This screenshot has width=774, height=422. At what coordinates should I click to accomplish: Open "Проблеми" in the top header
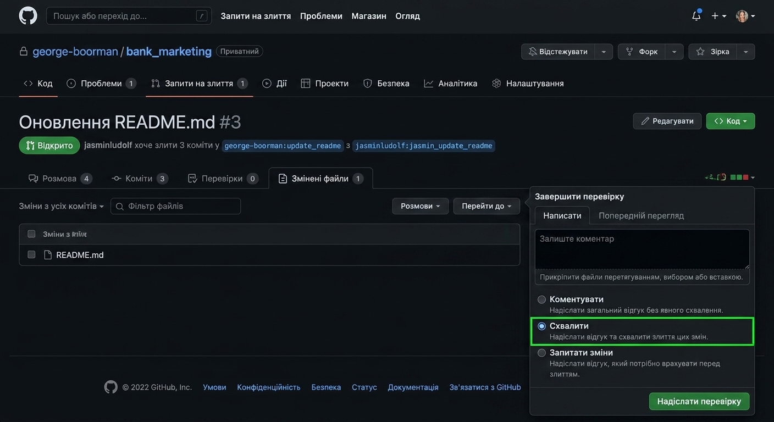321,16
